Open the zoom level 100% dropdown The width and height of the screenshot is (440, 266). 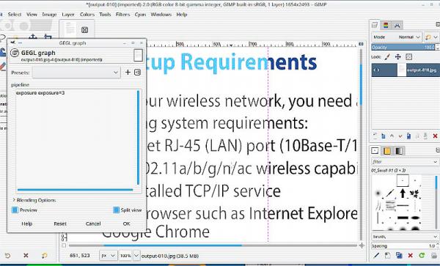[136, 256]
